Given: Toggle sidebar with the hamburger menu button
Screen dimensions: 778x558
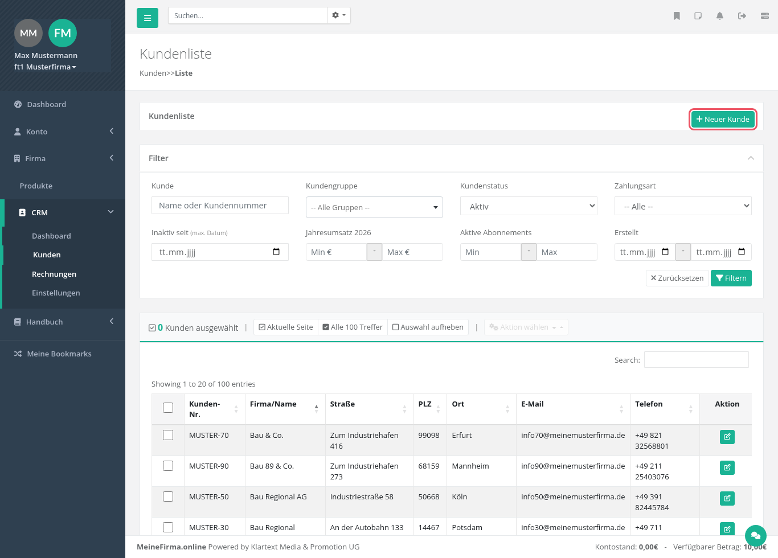Looking at the screenshot, I should [147, 18].
